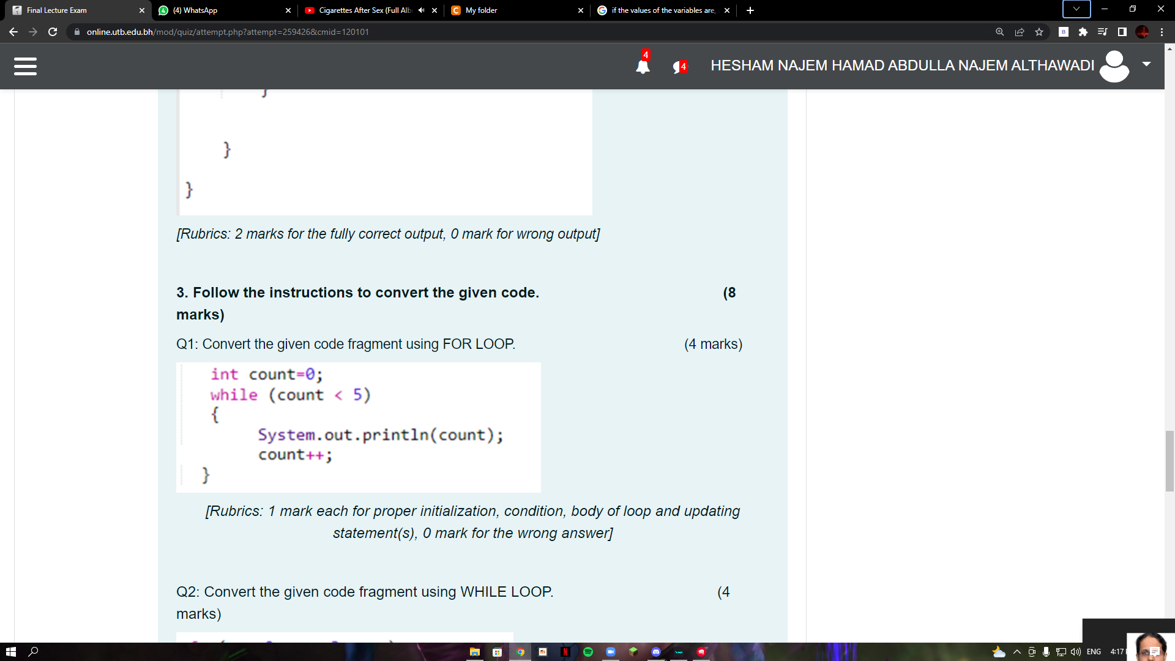Open the Moodle hamburger navigation menu

coord(25,66)
